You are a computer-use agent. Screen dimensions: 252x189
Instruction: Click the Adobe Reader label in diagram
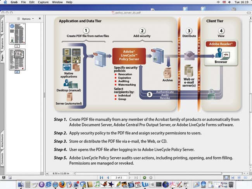tap(221, 44)
